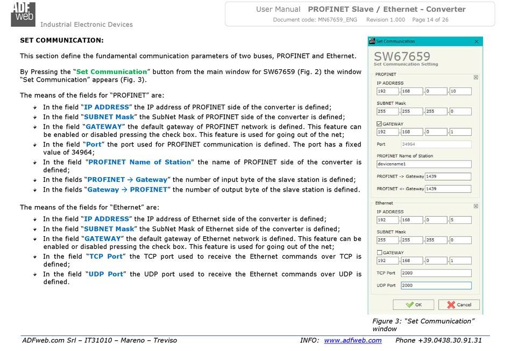Click Ethernet subnet mask last octet 0
511x351 pixels.
(460, 240)
